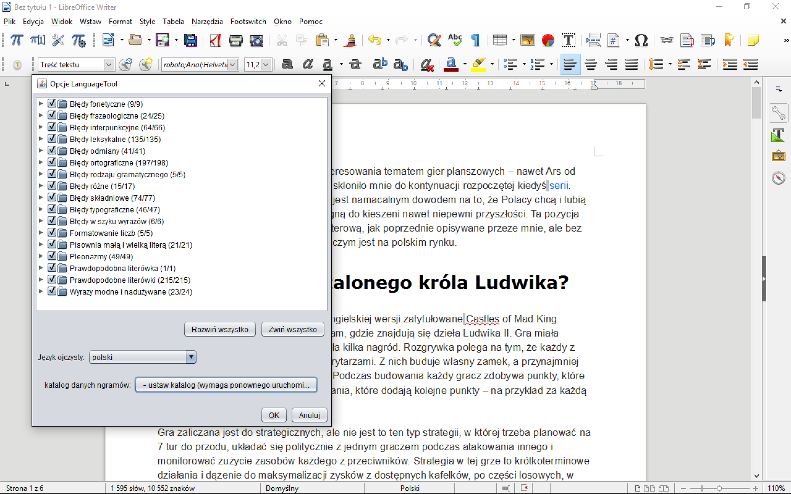The image size is (791, 494).
Task: Apply superscript formatting
Action: [380, 64]
